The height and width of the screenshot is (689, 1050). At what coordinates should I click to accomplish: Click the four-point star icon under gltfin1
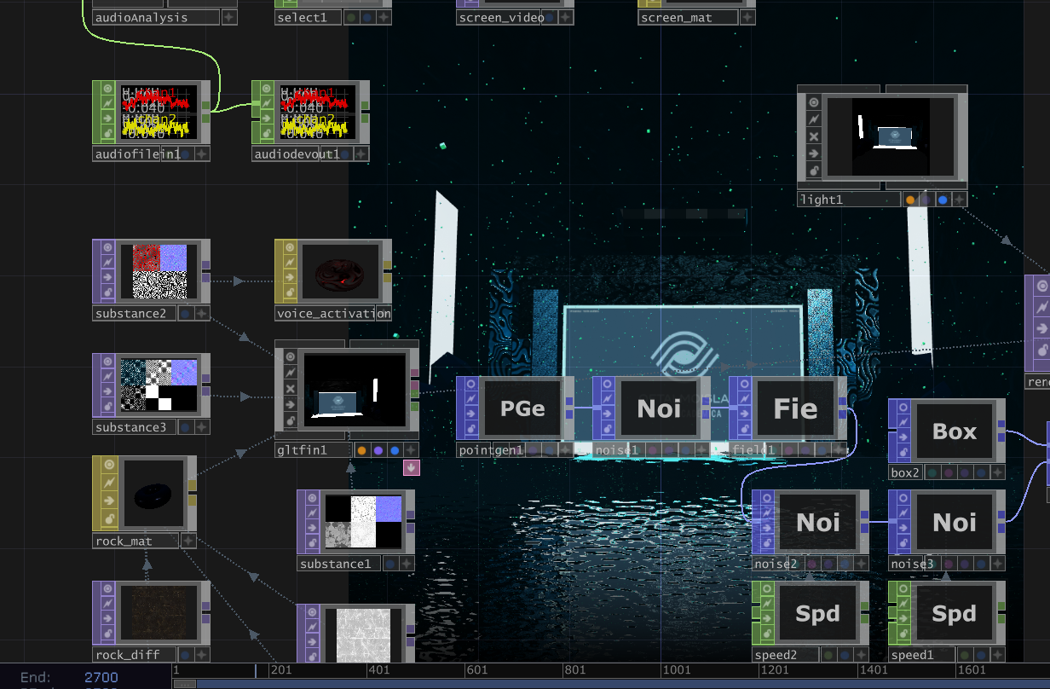tap(411, 450)
